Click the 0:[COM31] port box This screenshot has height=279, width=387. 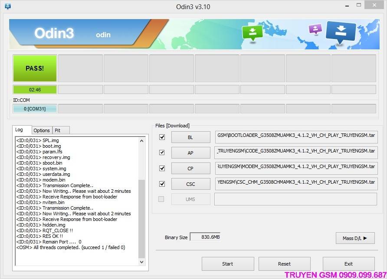pyautogui.click(x=35, y=109)
